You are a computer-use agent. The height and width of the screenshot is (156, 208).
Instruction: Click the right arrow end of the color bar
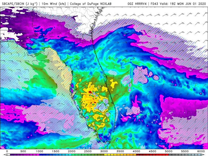(203, 155)
